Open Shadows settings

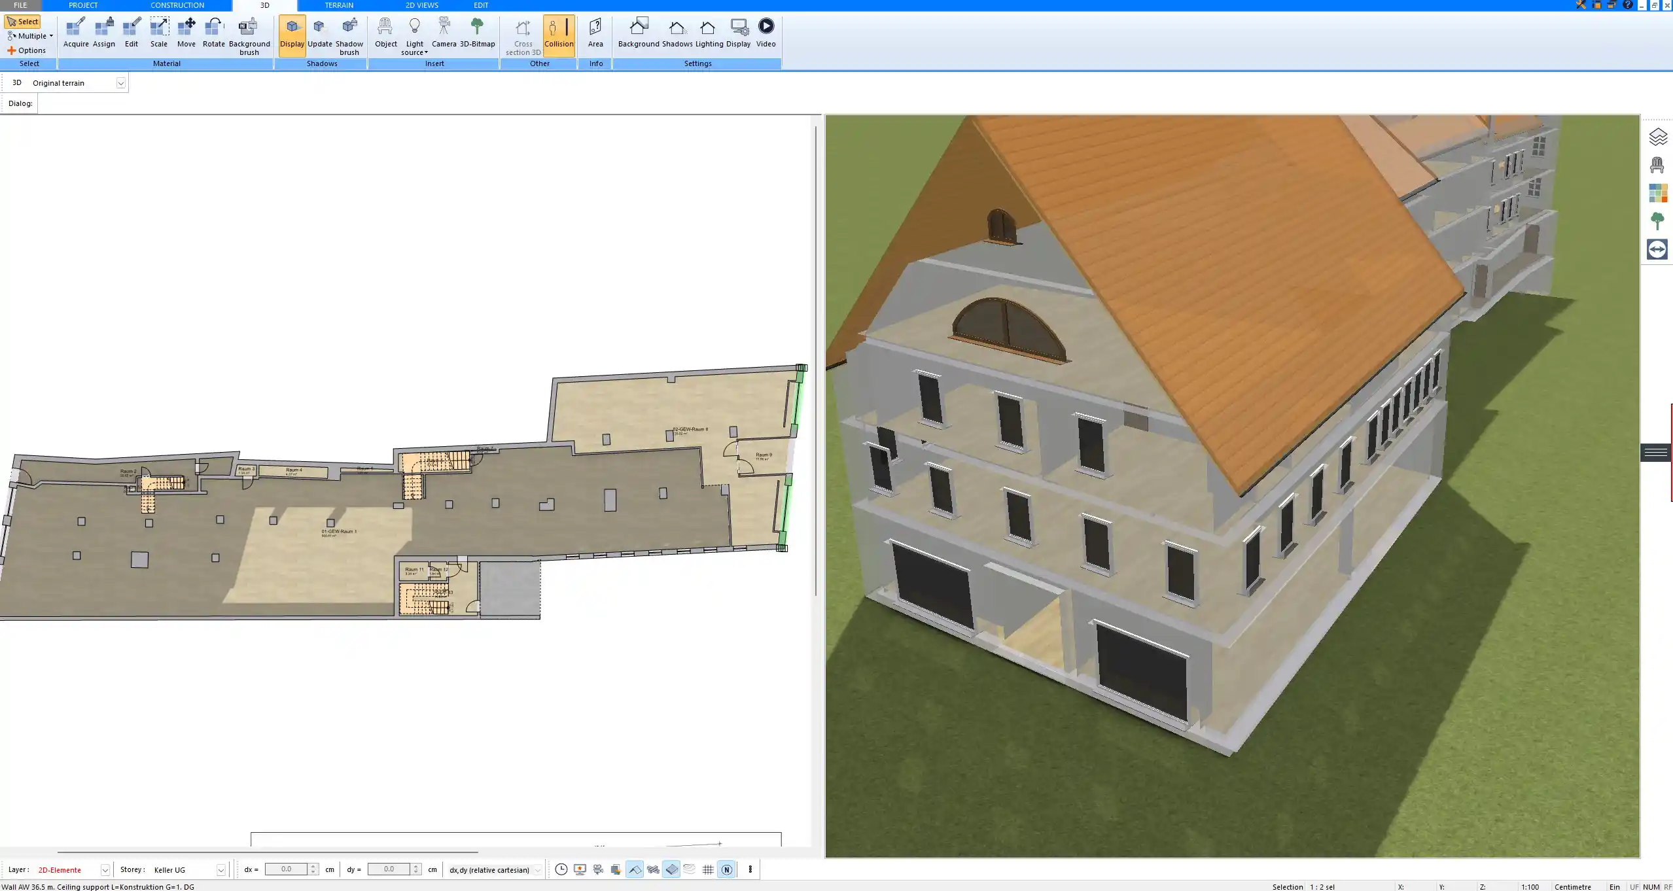tap(677, 33)
